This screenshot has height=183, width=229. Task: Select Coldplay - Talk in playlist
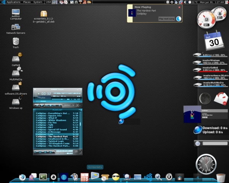pyautogui.click(x=57, y=125)
